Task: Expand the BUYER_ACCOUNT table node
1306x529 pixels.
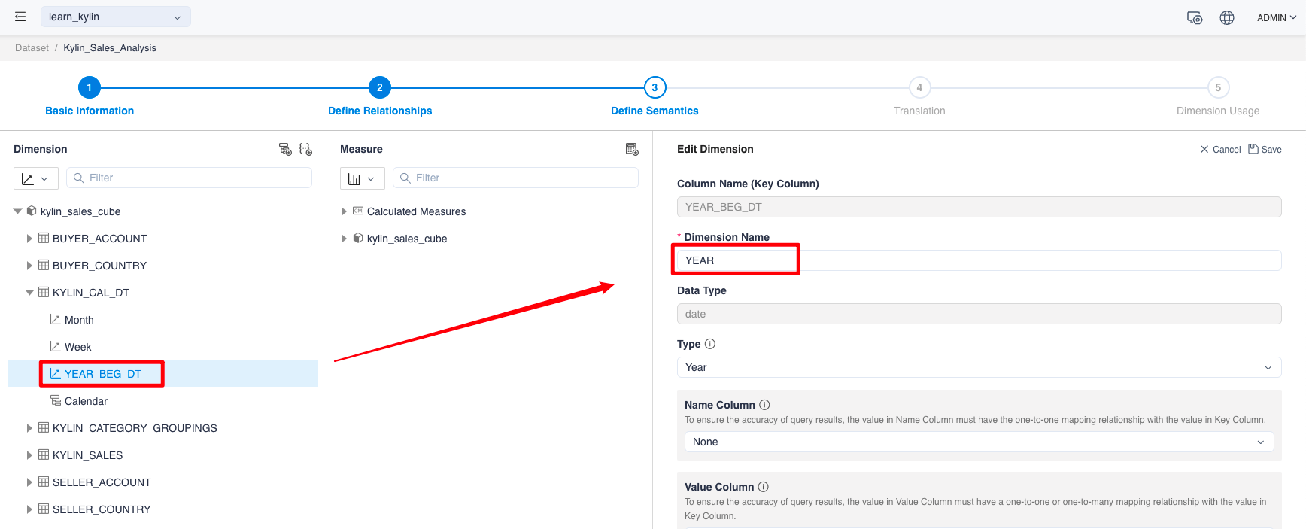Action: [29, 239]
